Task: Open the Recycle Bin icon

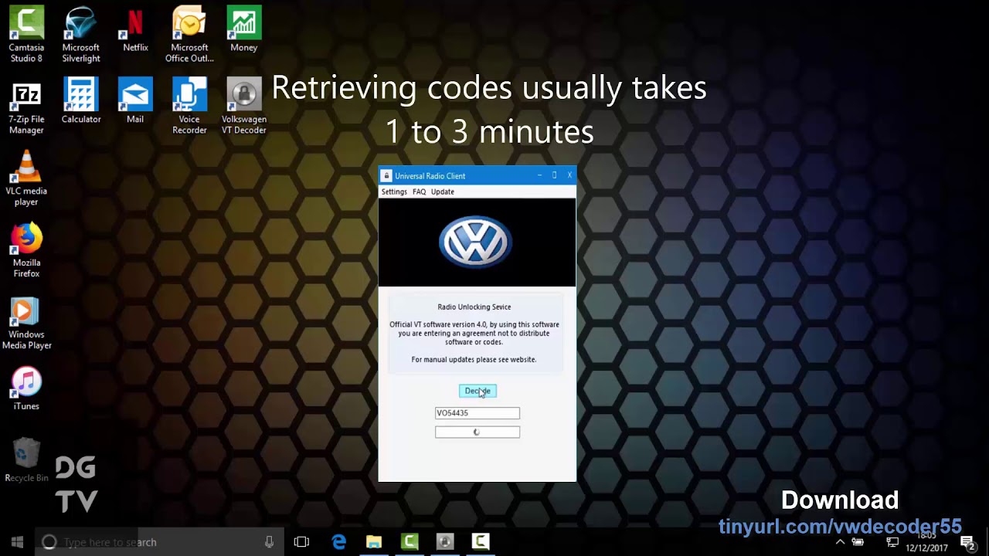Action: pyautogui.click(x=26, y=460)
